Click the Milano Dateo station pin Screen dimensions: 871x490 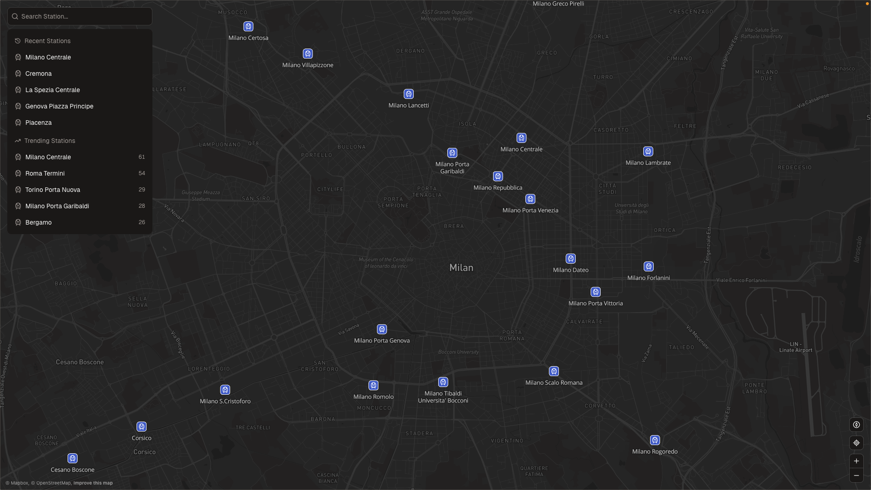pyautogui.click(x=570, y=258)
